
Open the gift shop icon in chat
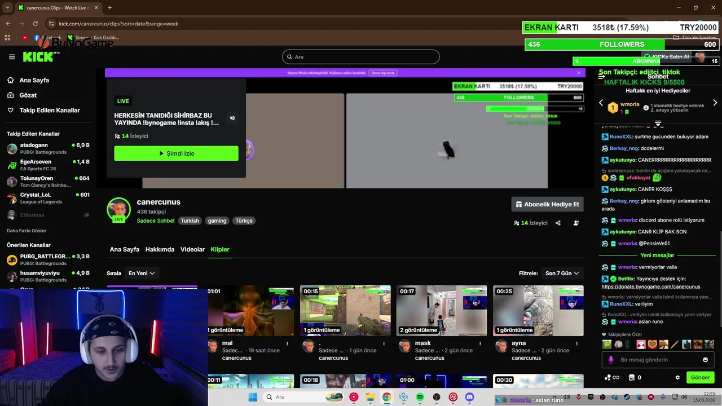[x=635, y=378]
